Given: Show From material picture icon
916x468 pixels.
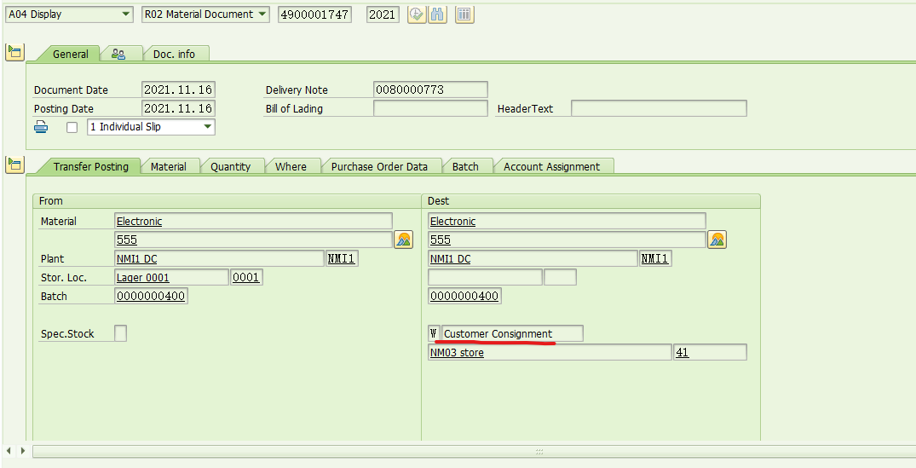Looking at the screenshot, I should pos(403,240).
